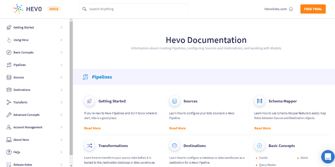The height and width of the screenshot is (167, 335).
Task: Expand the Pipelines sidebar chevron
Action: click(61, 65)
